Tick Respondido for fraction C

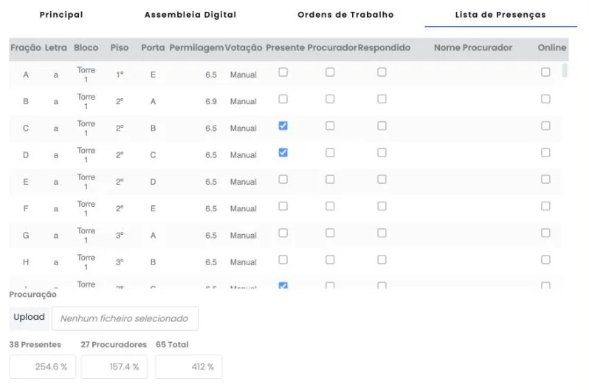pyautogui.click(x=382, y=126)
